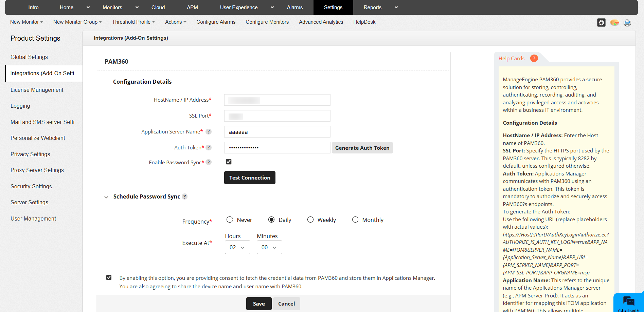Click the Test Connection button

[x=250, y=178]
